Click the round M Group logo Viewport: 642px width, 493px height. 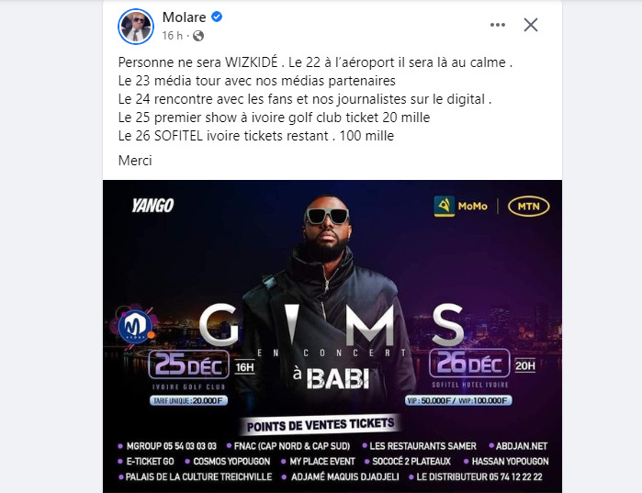point(135,327)
